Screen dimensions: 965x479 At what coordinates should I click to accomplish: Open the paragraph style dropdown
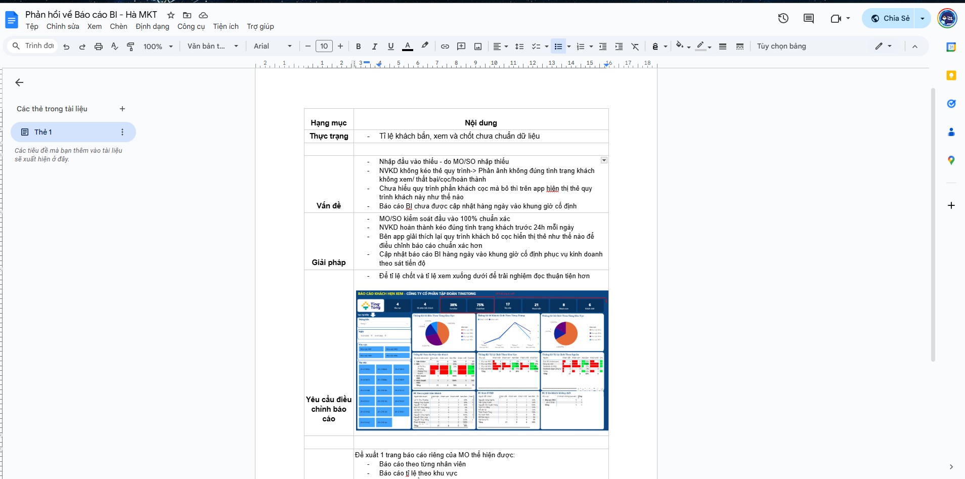(212, 47)
